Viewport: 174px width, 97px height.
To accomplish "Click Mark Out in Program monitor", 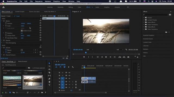I will pyautogui.click(x=92, y=57).
